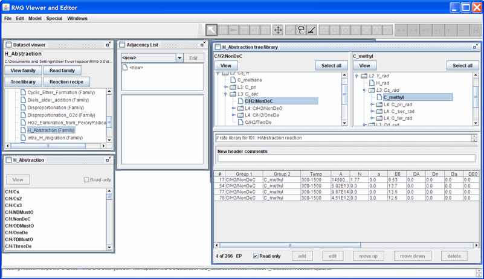Click the Reaction recipe button

(66, 82)
